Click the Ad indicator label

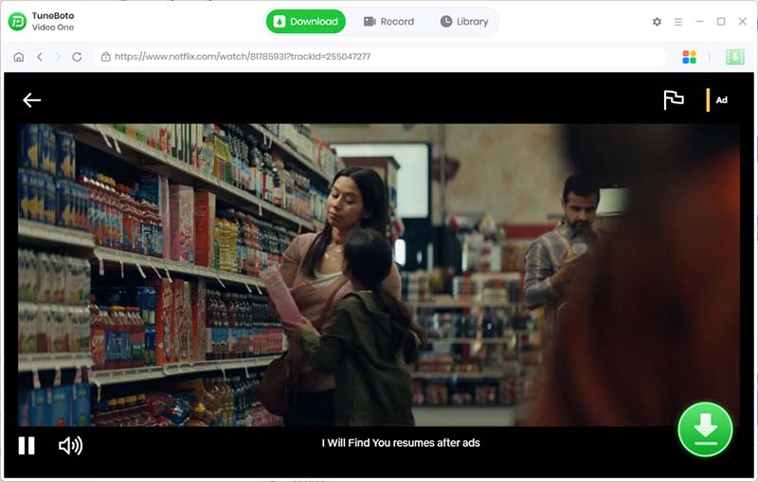point(721,100)
